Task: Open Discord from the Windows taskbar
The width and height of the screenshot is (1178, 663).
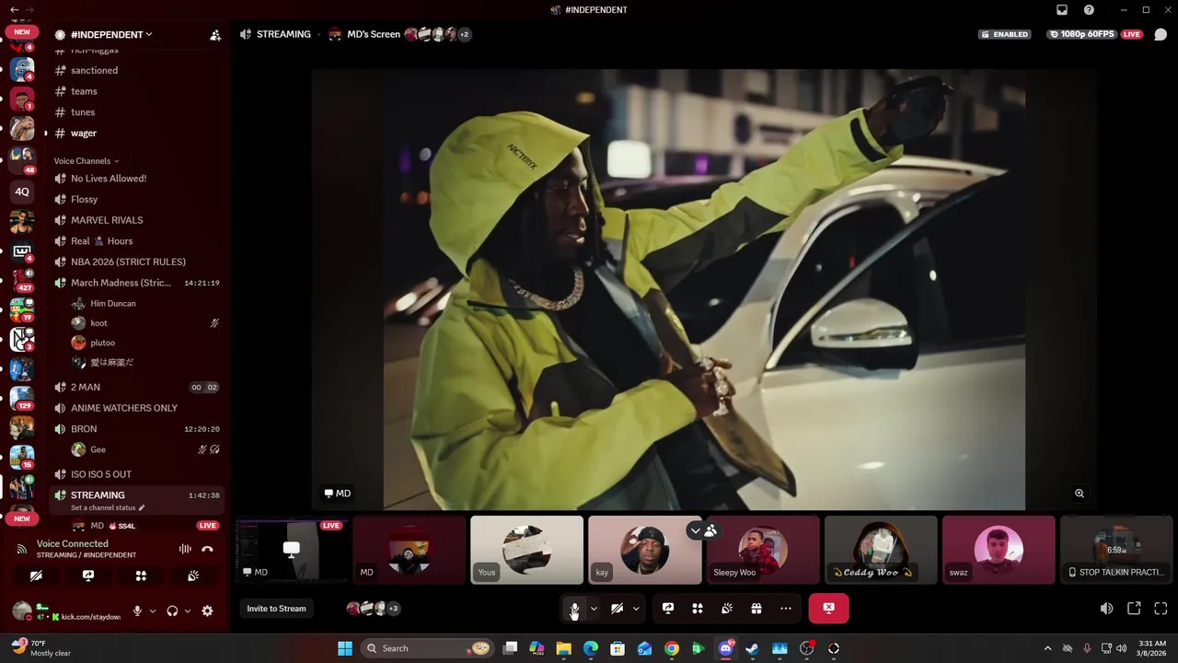Action: [x=725, y=648]
